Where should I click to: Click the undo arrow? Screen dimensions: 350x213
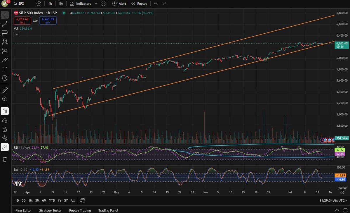coord(156,4)
